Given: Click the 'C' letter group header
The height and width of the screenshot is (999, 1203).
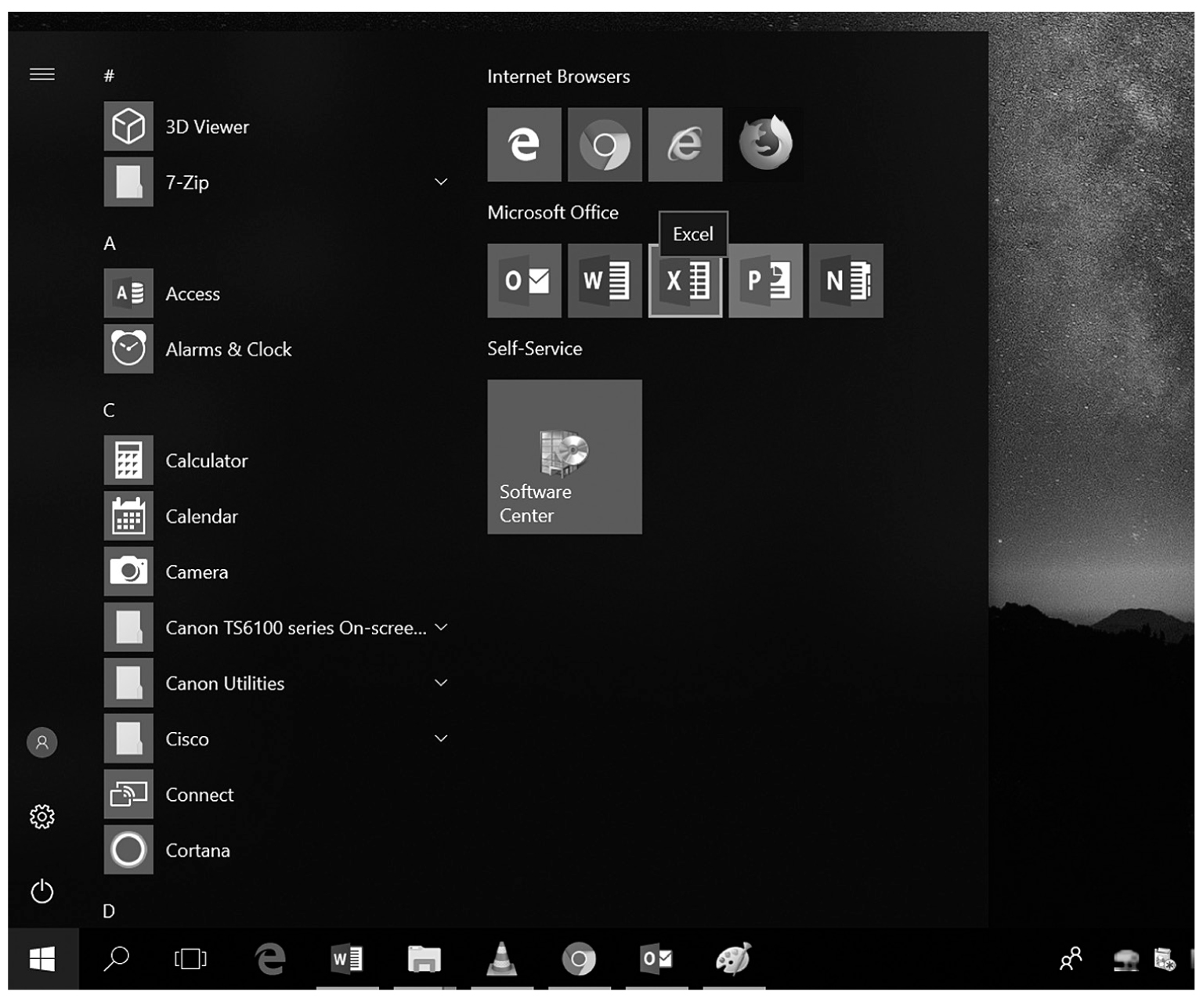Looking at the screenshot, I should [110, 410].
